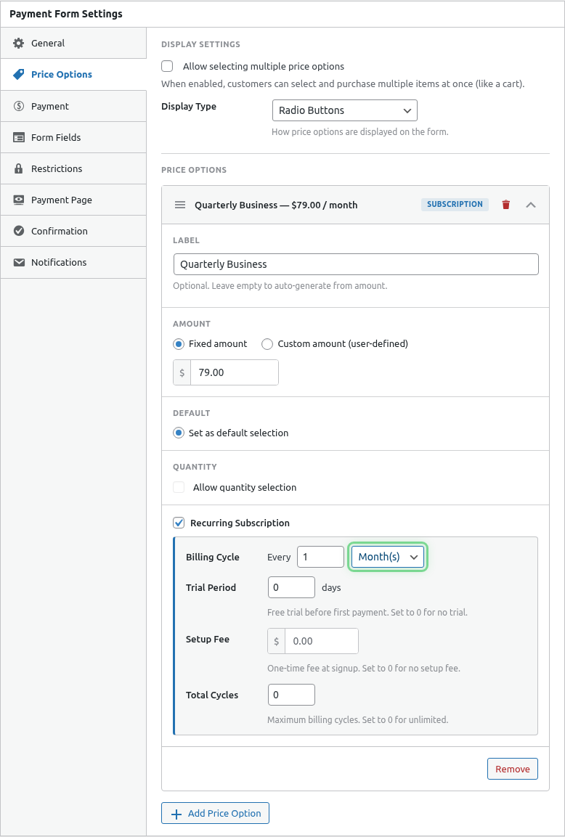This screenshot has height=837, width=565.
Task: Click the Payment Page screen icon
Action: click(19, 200)
